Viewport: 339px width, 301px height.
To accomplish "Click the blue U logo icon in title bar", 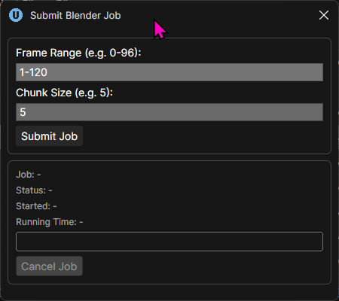I will click(x=16, y=15).
